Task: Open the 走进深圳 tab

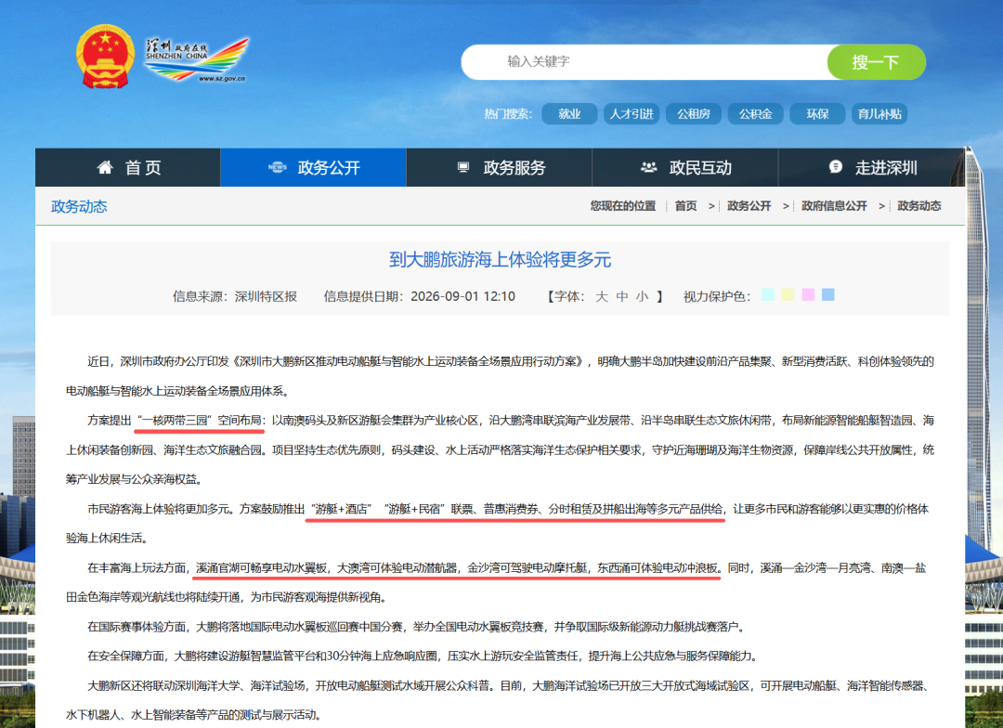Action: pyautogui.click(x=871, y=167)
